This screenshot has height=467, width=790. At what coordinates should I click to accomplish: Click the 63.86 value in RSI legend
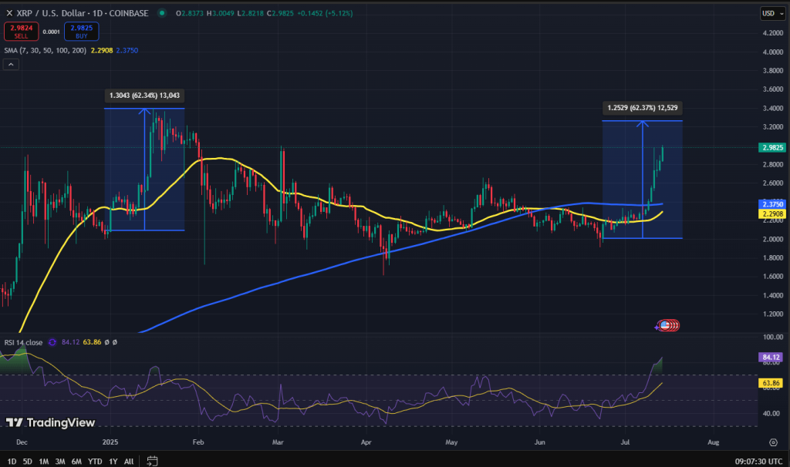pyautogui.click(x=92, y=342)
